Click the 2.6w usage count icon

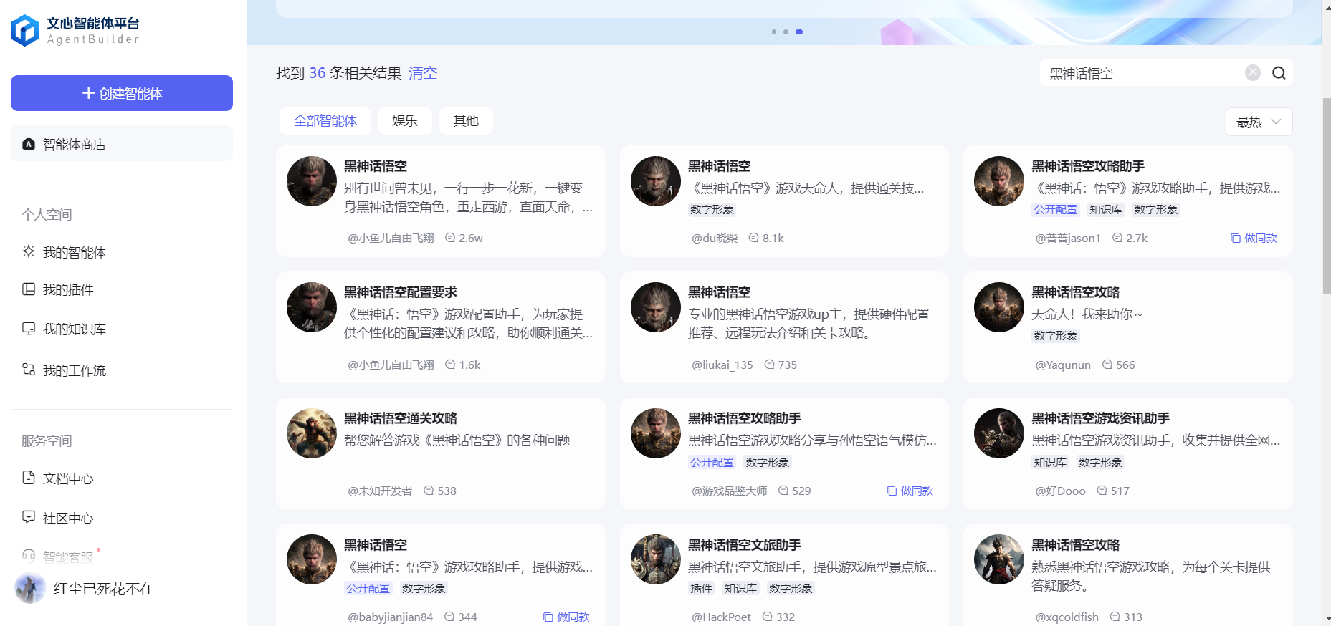pos(450,237)
